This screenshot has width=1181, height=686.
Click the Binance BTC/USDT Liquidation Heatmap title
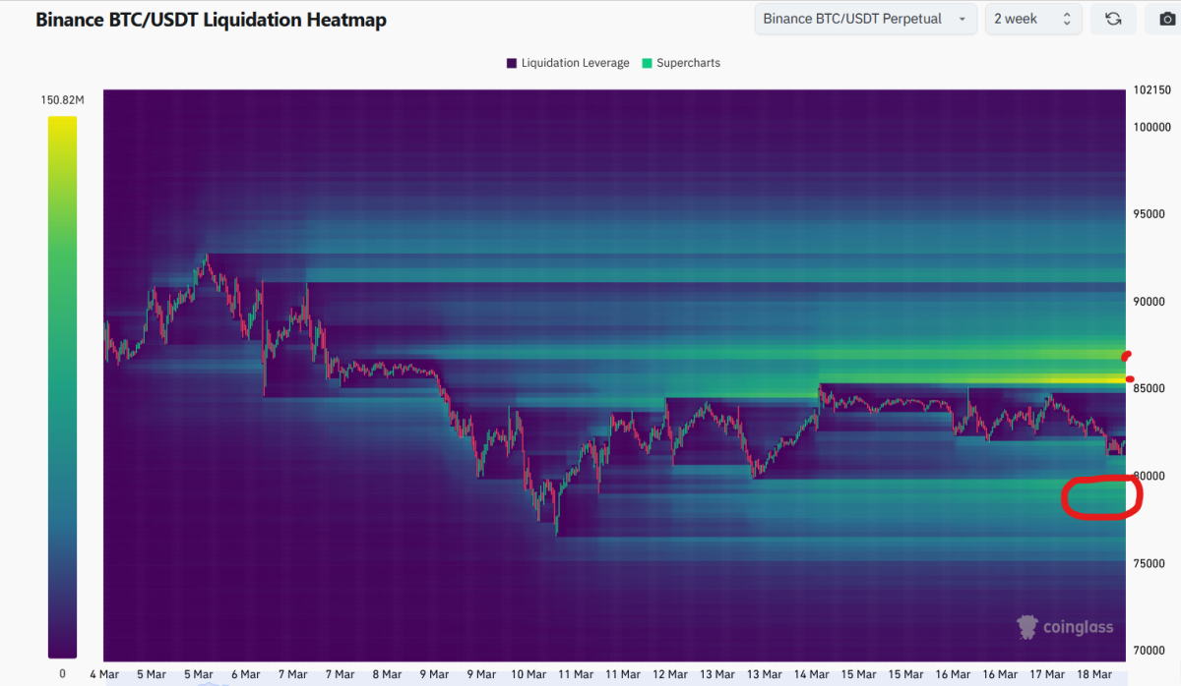[211, 20]
